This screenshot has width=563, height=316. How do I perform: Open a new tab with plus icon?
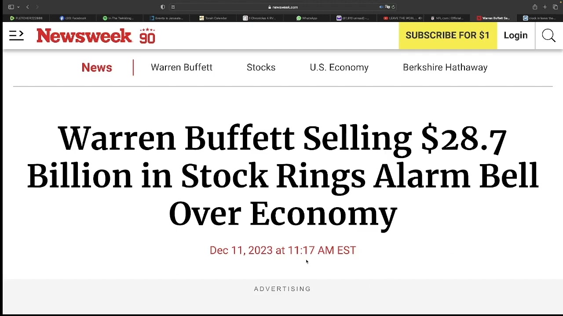click(x=545, y=7)
